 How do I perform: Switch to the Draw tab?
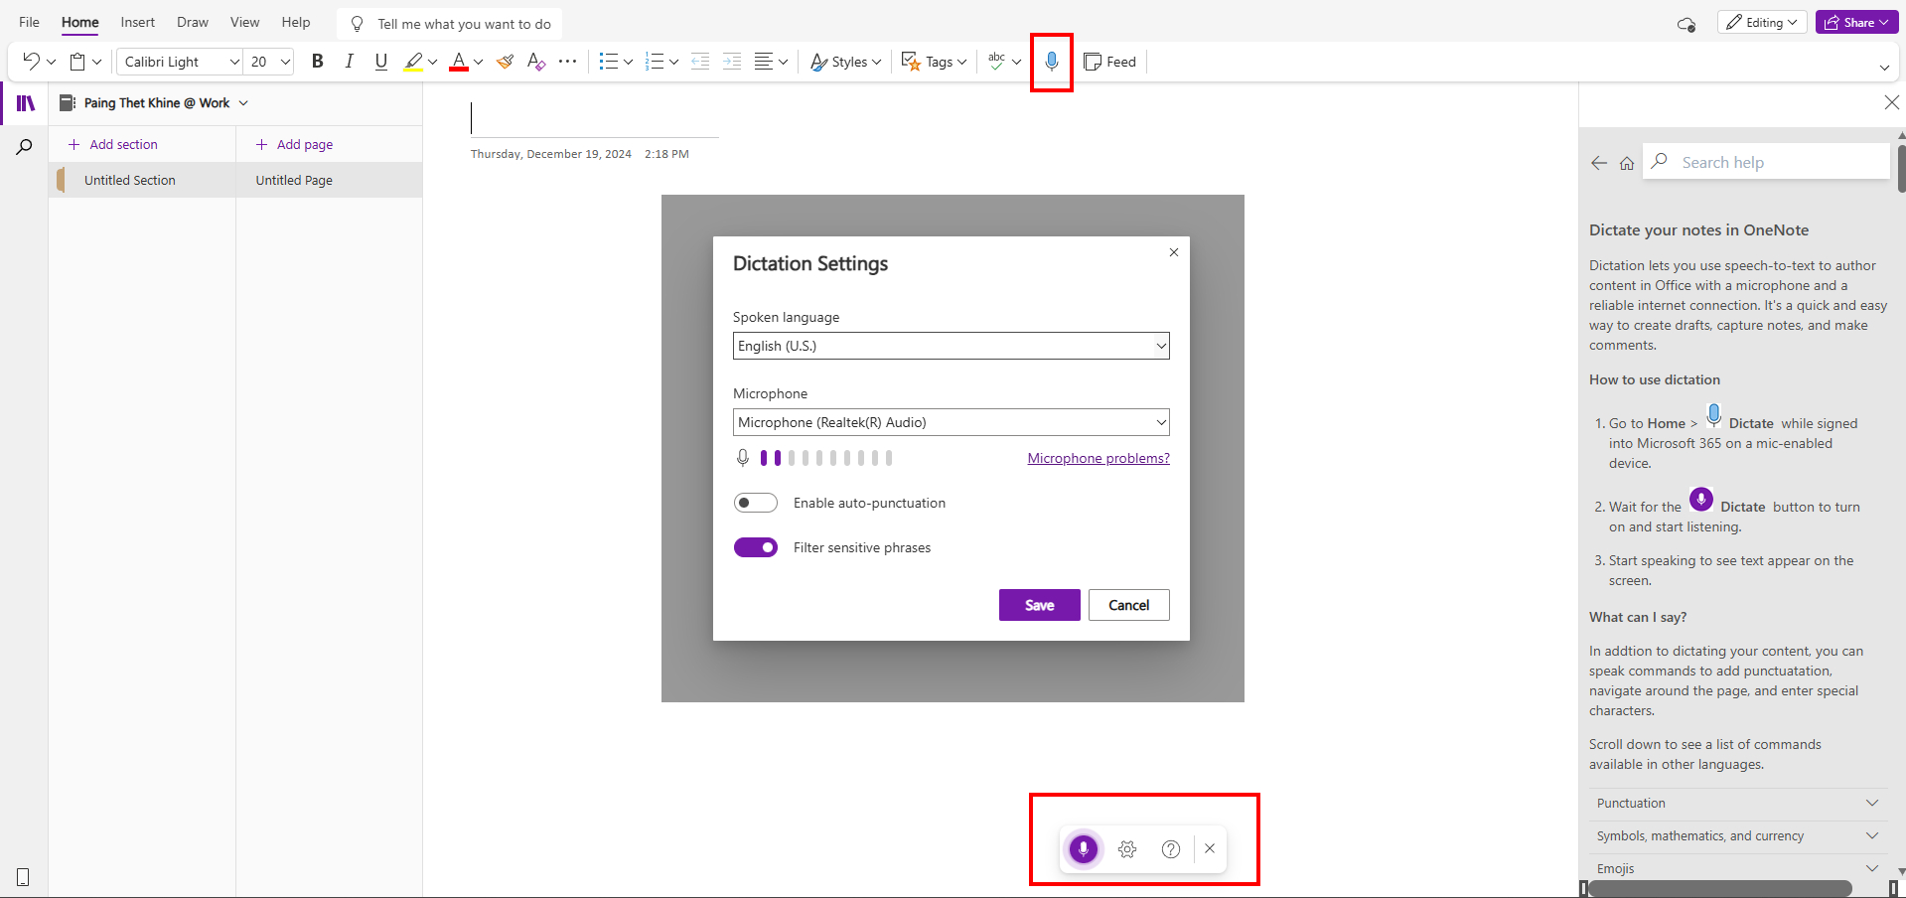(193, 22)
